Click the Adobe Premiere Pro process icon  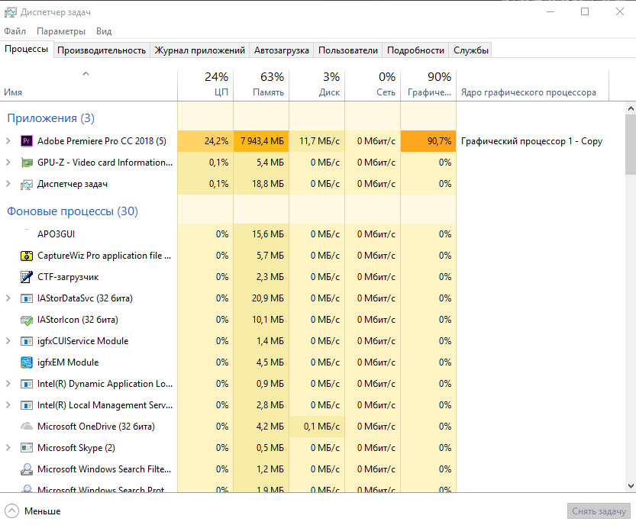coord(27,141)
